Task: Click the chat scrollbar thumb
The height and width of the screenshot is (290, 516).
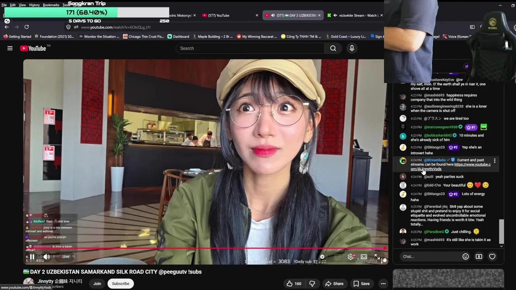Action: [x=501, y=231]
